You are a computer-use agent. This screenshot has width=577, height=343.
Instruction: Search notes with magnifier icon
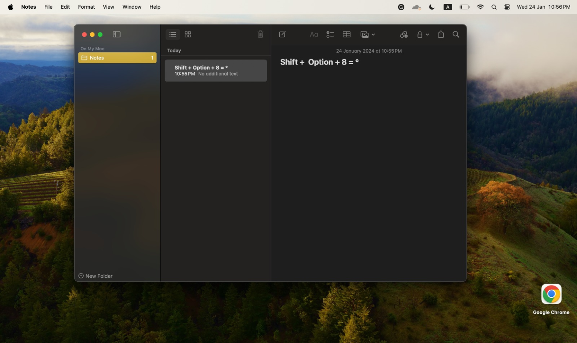pyautogui.click(x=456, y=34)
